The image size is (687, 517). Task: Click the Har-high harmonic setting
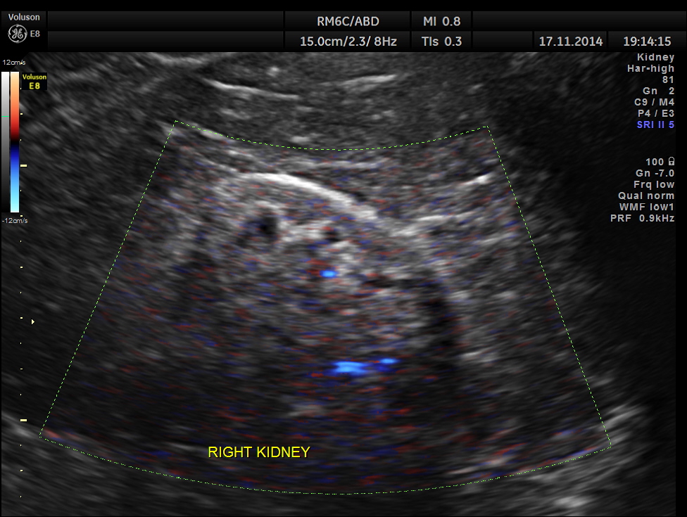pyautogui.click(x=650, y=68)
